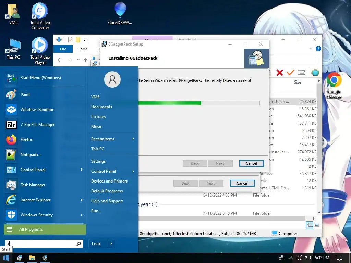Click the Explorer help question mark icon

click(x=318, y=49)
